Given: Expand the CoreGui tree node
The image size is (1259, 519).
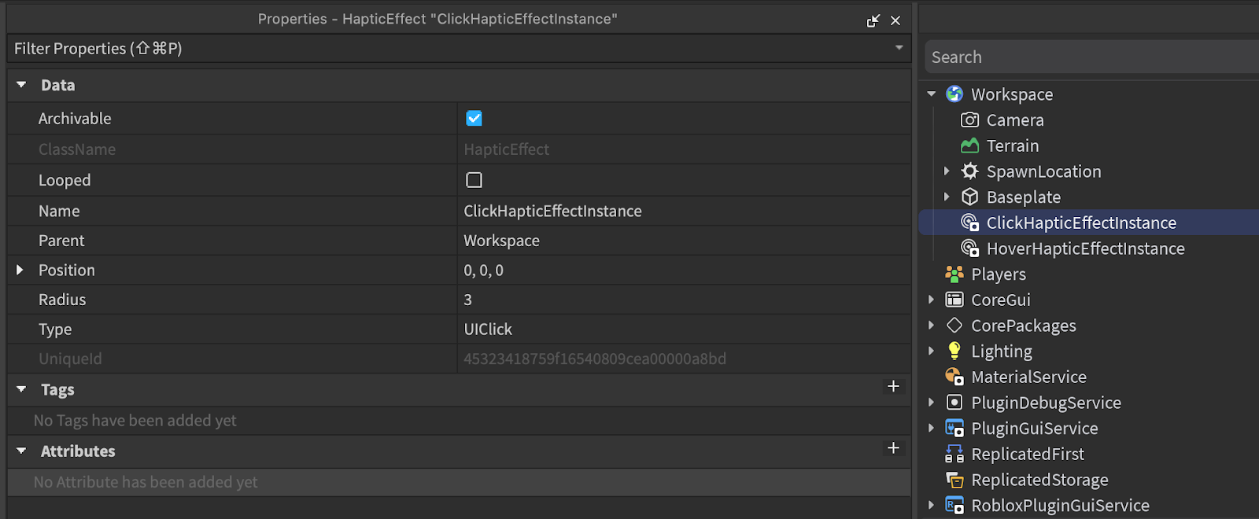Looking at the screenshot, I should click(x=932, y=300).
